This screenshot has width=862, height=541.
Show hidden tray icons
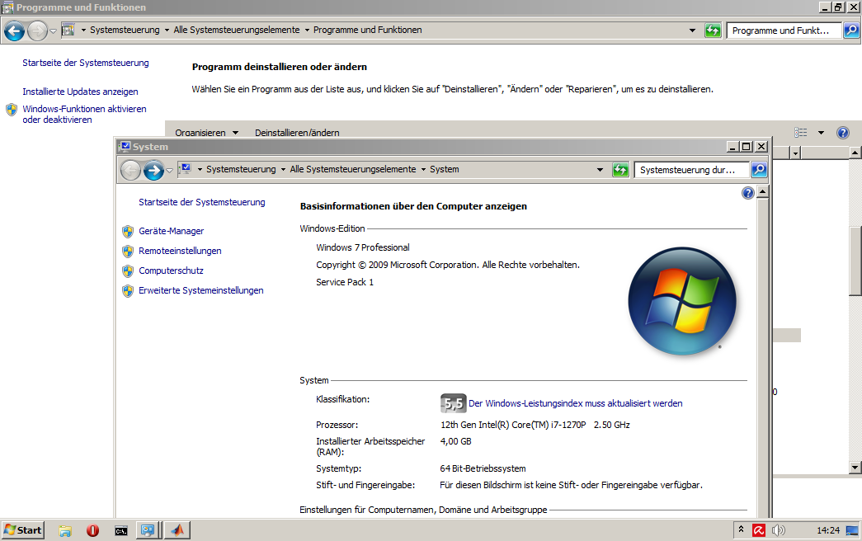[x=741, y=529]
